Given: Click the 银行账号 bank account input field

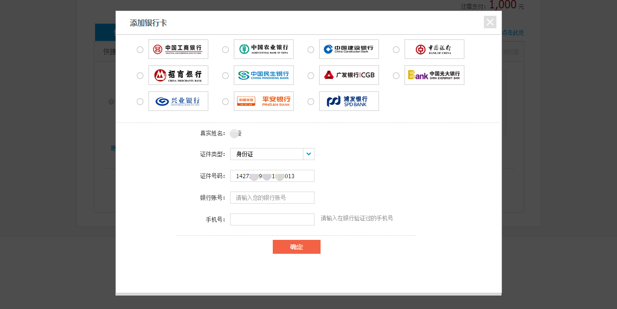Looking at the screenshot, I should [x=272, y=197].
